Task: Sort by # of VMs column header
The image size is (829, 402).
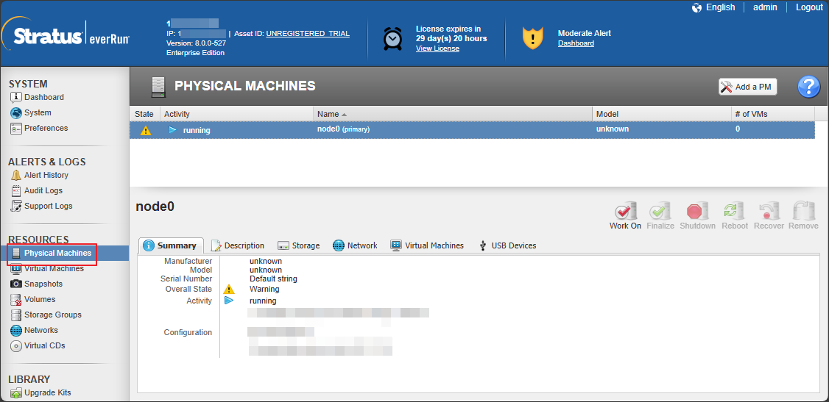Action: tap(773, 114)
